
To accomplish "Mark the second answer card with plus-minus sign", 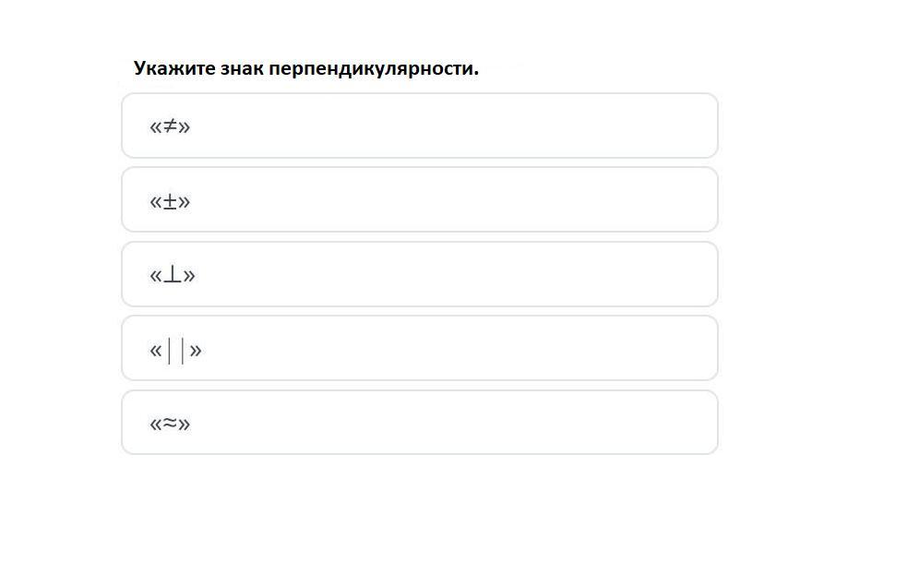I will pos(420,200).
